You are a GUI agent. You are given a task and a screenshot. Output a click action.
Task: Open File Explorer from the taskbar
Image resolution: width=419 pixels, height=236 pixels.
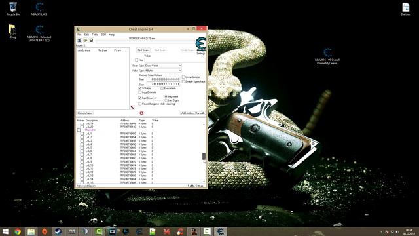coord(31,231)
